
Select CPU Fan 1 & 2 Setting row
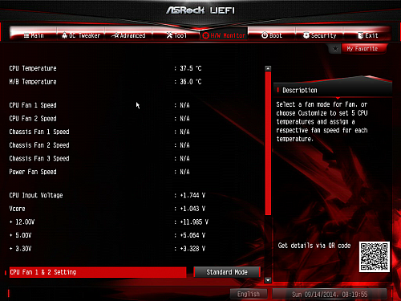[98, 272]
